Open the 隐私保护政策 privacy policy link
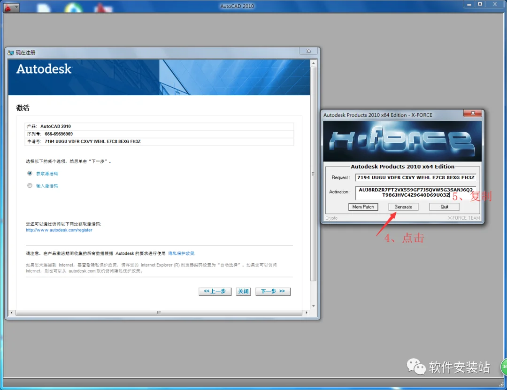Image resolution: width=507 pixels, height=390 pixels. [182, 253]
